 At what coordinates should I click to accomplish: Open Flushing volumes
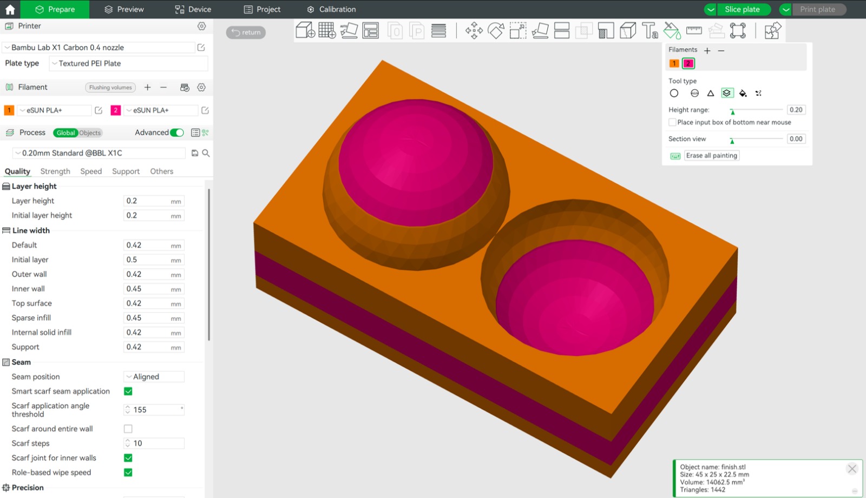coord(110,88)
